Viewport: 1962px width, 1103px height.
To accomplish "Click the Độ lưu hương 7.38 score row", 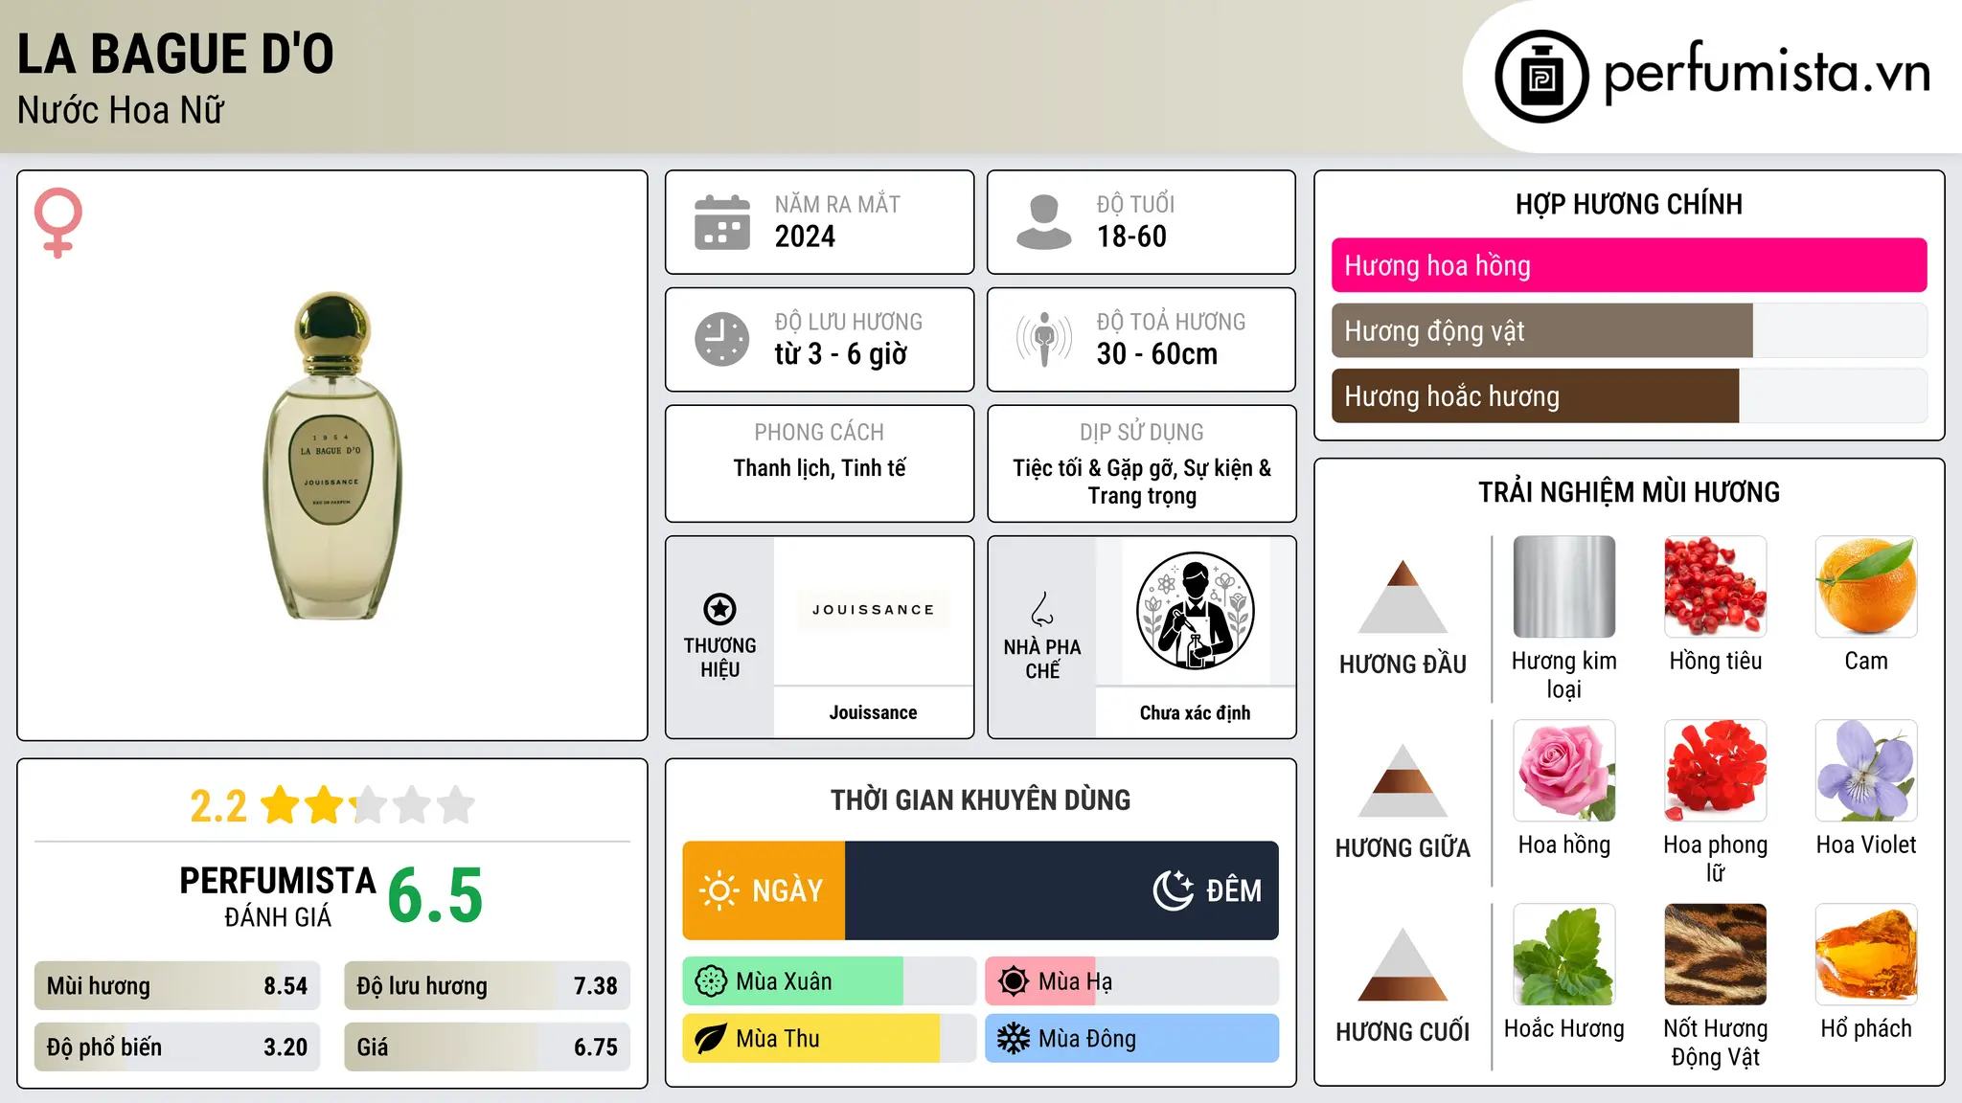I will (x=487, y=986).
